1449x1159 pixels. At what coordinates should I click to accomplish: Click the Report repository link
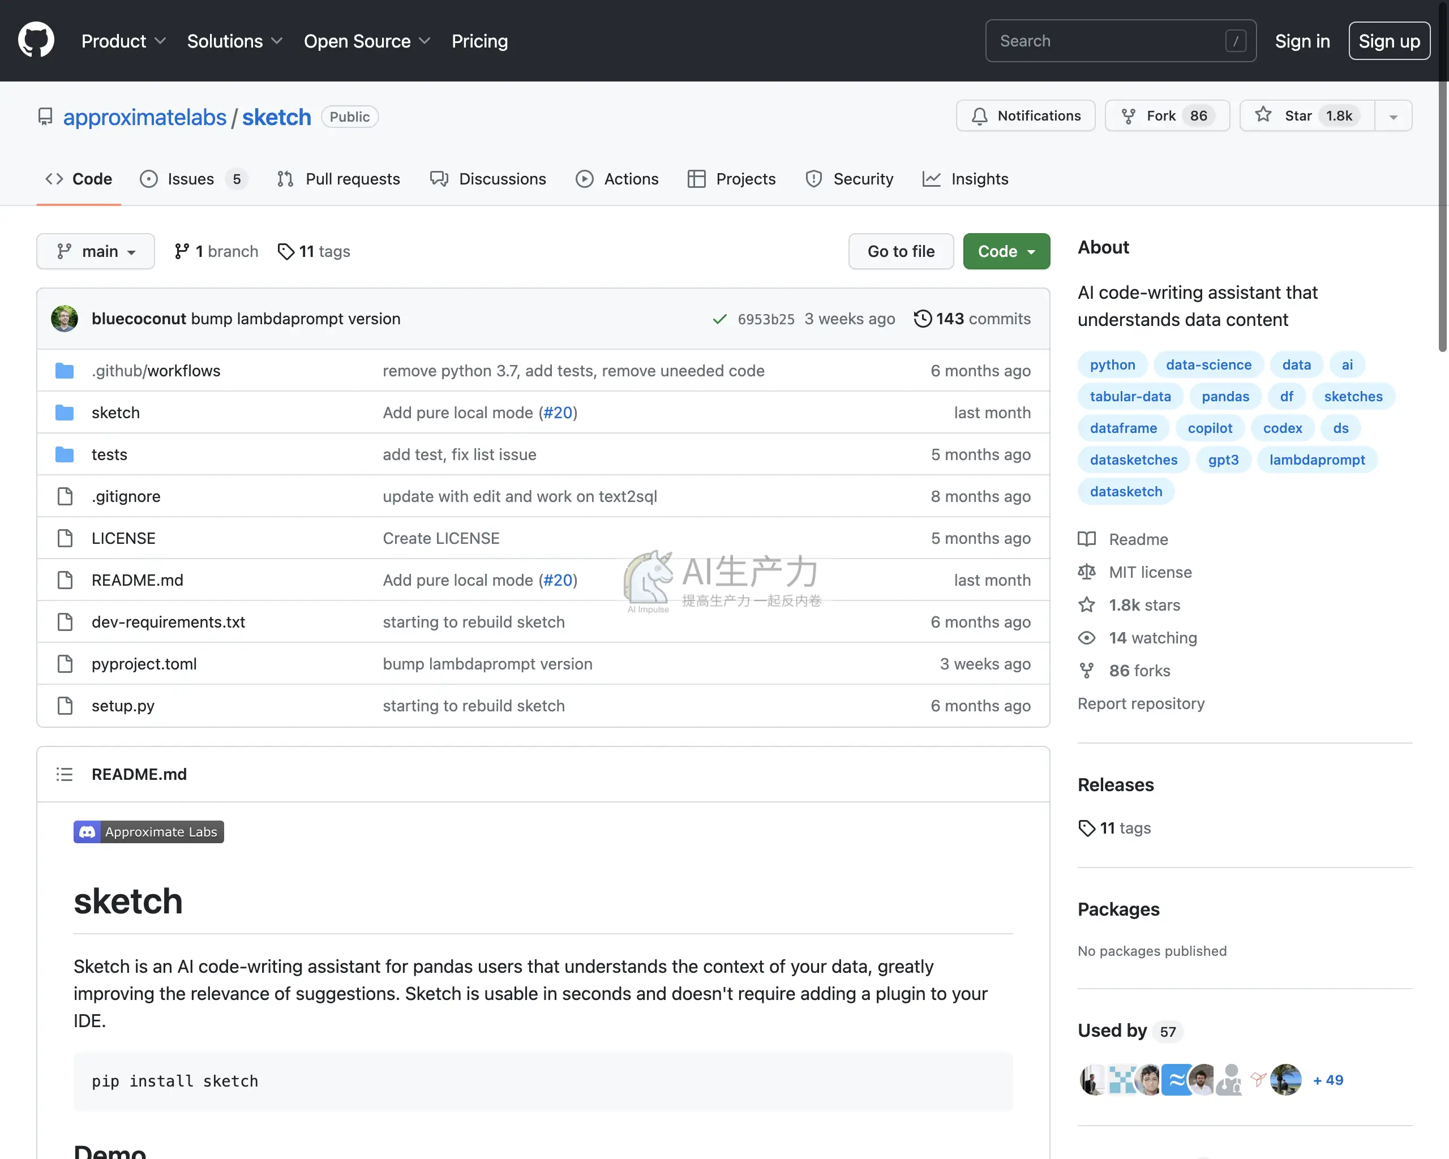[1141, 703]
